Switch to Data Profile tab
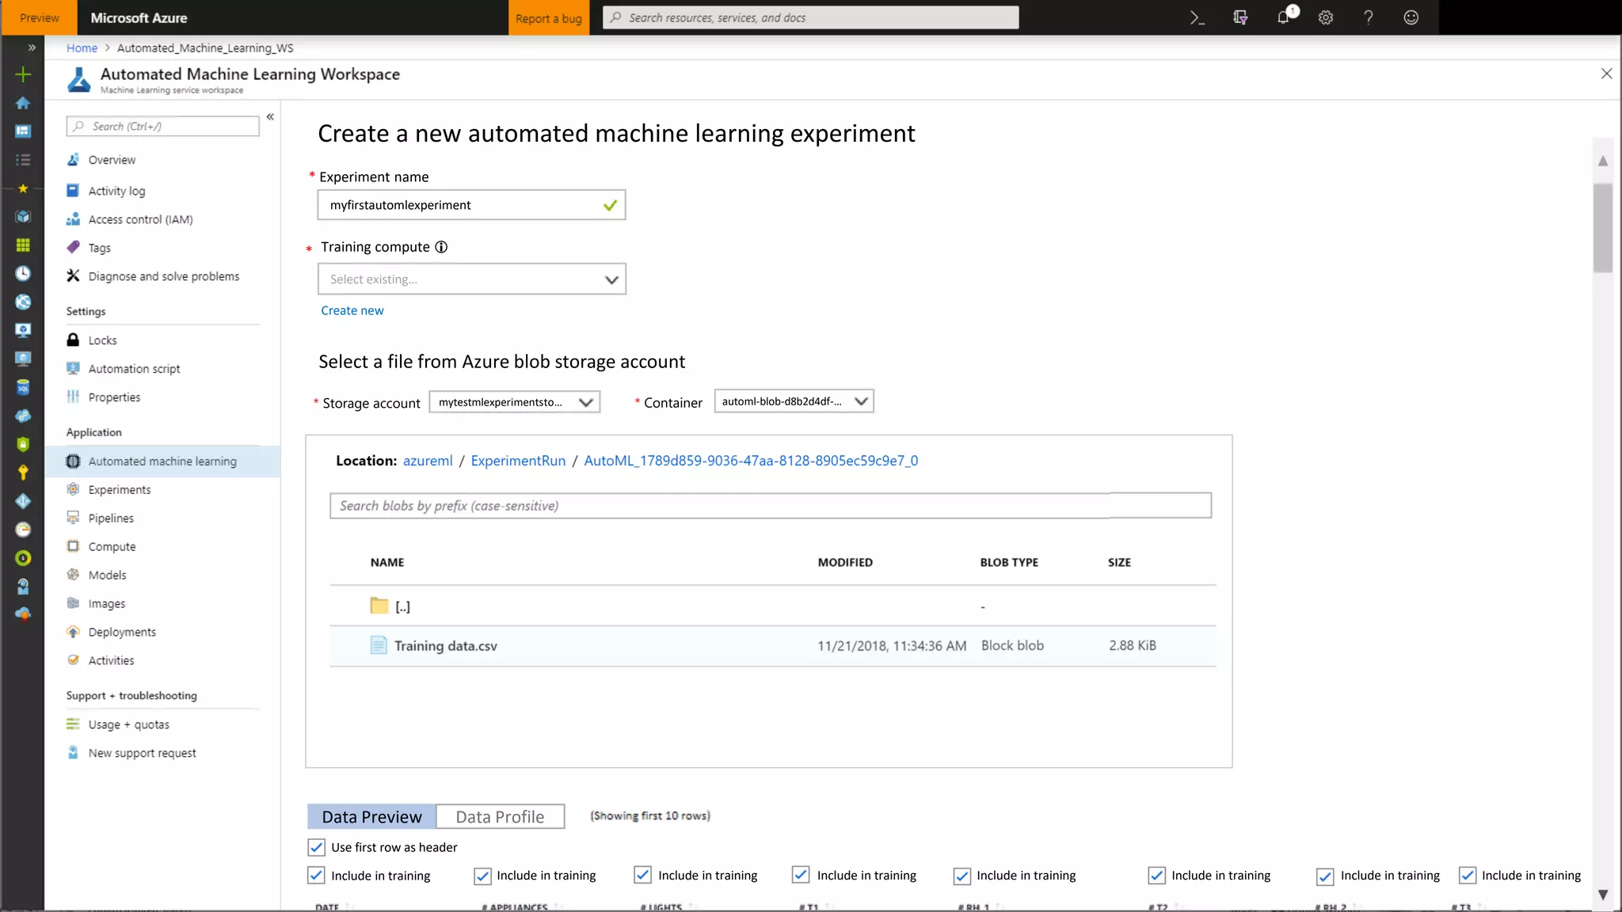1622x912 pixels. 500,816
